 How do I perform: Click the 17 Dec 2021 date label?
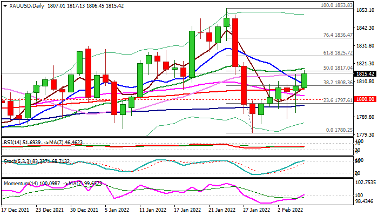pos(17,210)
